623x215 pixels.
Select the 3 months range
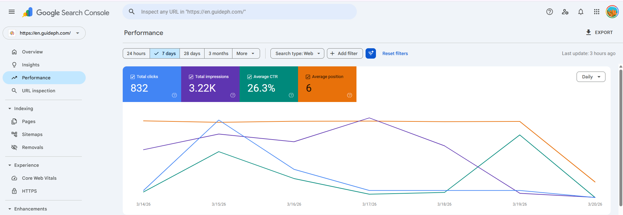[218, 53]
